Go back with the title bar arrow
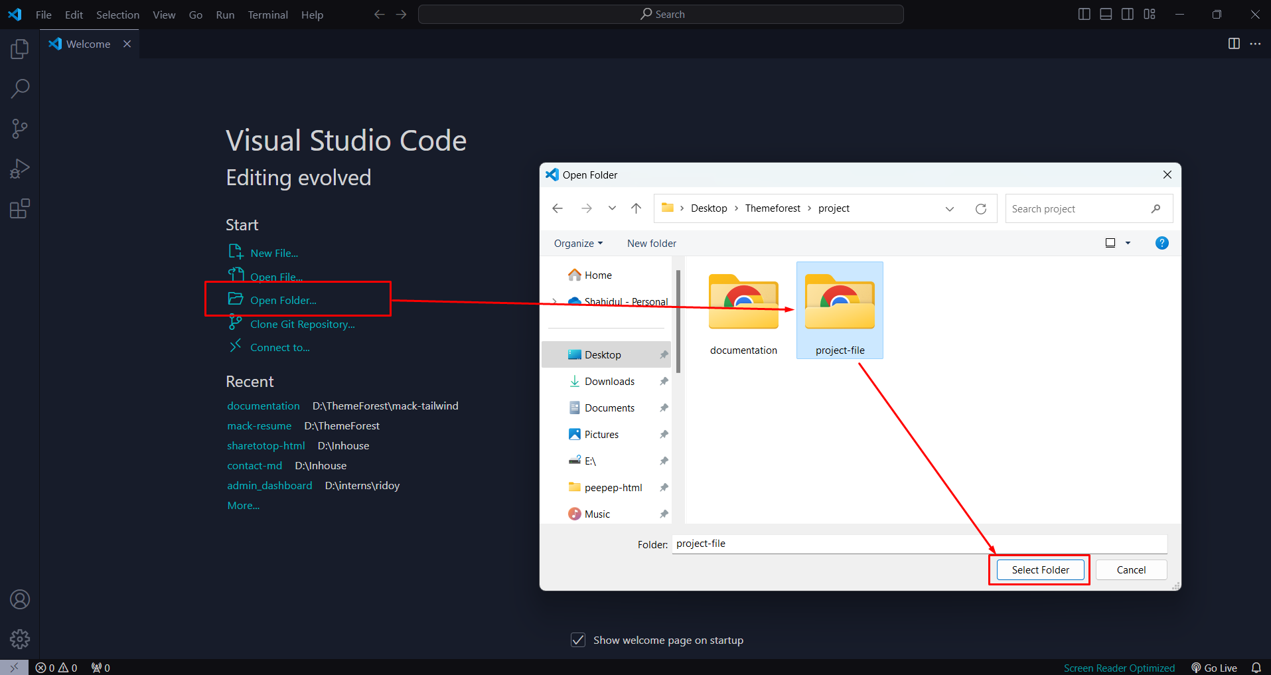The height and width of the screenshot is (675, 1271). click(x=379, y=15)
